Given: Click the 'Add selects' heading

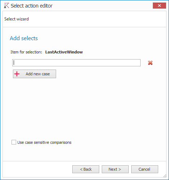Looking at the screenshot, I should [x=24, y=38].
